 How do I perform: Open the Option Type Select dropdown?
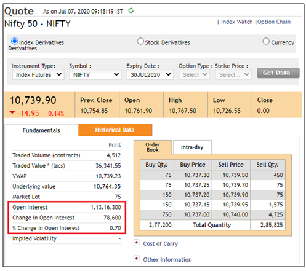(x=195, y=74)
